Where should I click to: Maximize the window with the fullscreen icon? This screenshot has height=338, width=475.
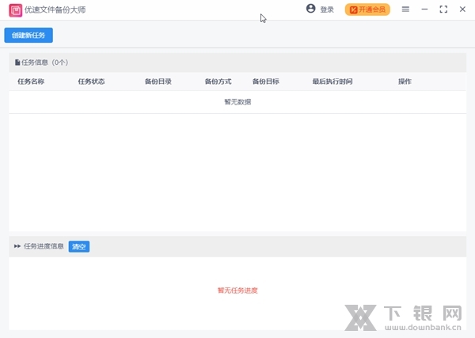pos(443,9)
